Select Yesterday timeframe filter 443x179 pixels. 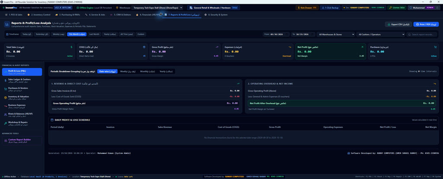point(42,34)
